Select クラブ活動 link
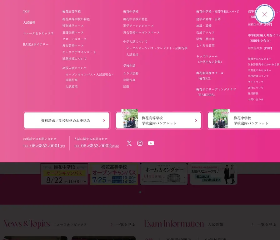 click(x=131, y=73)
